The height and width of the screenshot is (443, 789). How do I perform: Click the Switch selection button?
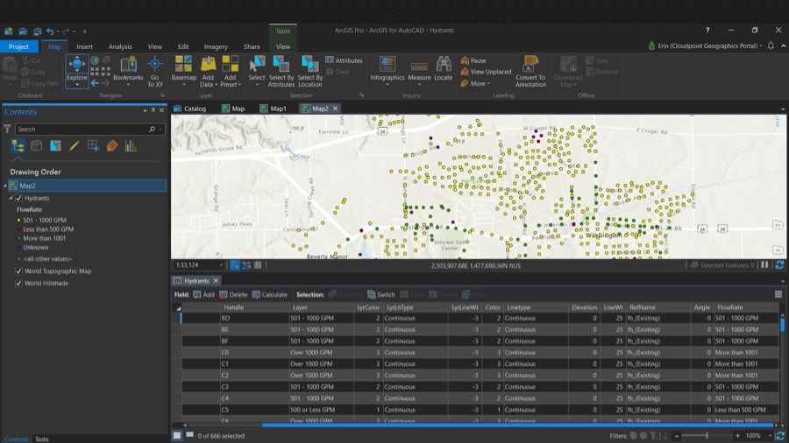click(381, 295)
